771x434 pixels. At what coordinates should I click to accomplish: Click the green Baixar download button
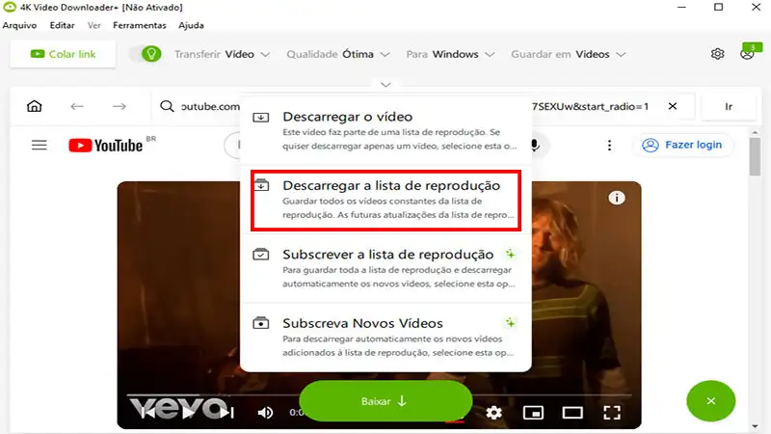coord(385,401)
